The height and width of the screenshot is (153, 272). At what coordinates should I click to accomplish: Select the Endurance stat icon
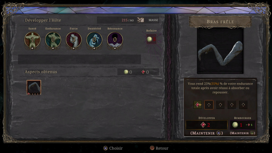click(53, 40)
